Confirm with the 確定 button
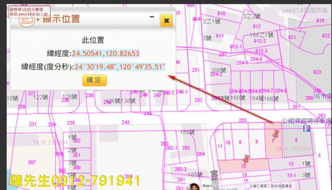Screen dimensions: 332x190 coord(94,80)
